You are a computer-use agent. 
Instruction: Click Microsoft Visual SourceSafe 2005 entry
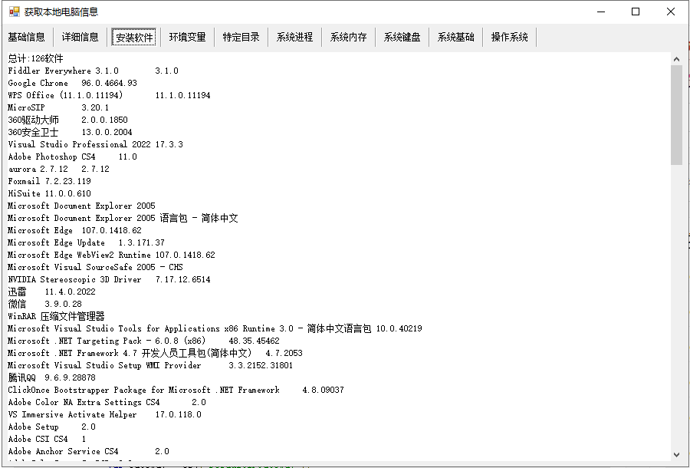96,268
